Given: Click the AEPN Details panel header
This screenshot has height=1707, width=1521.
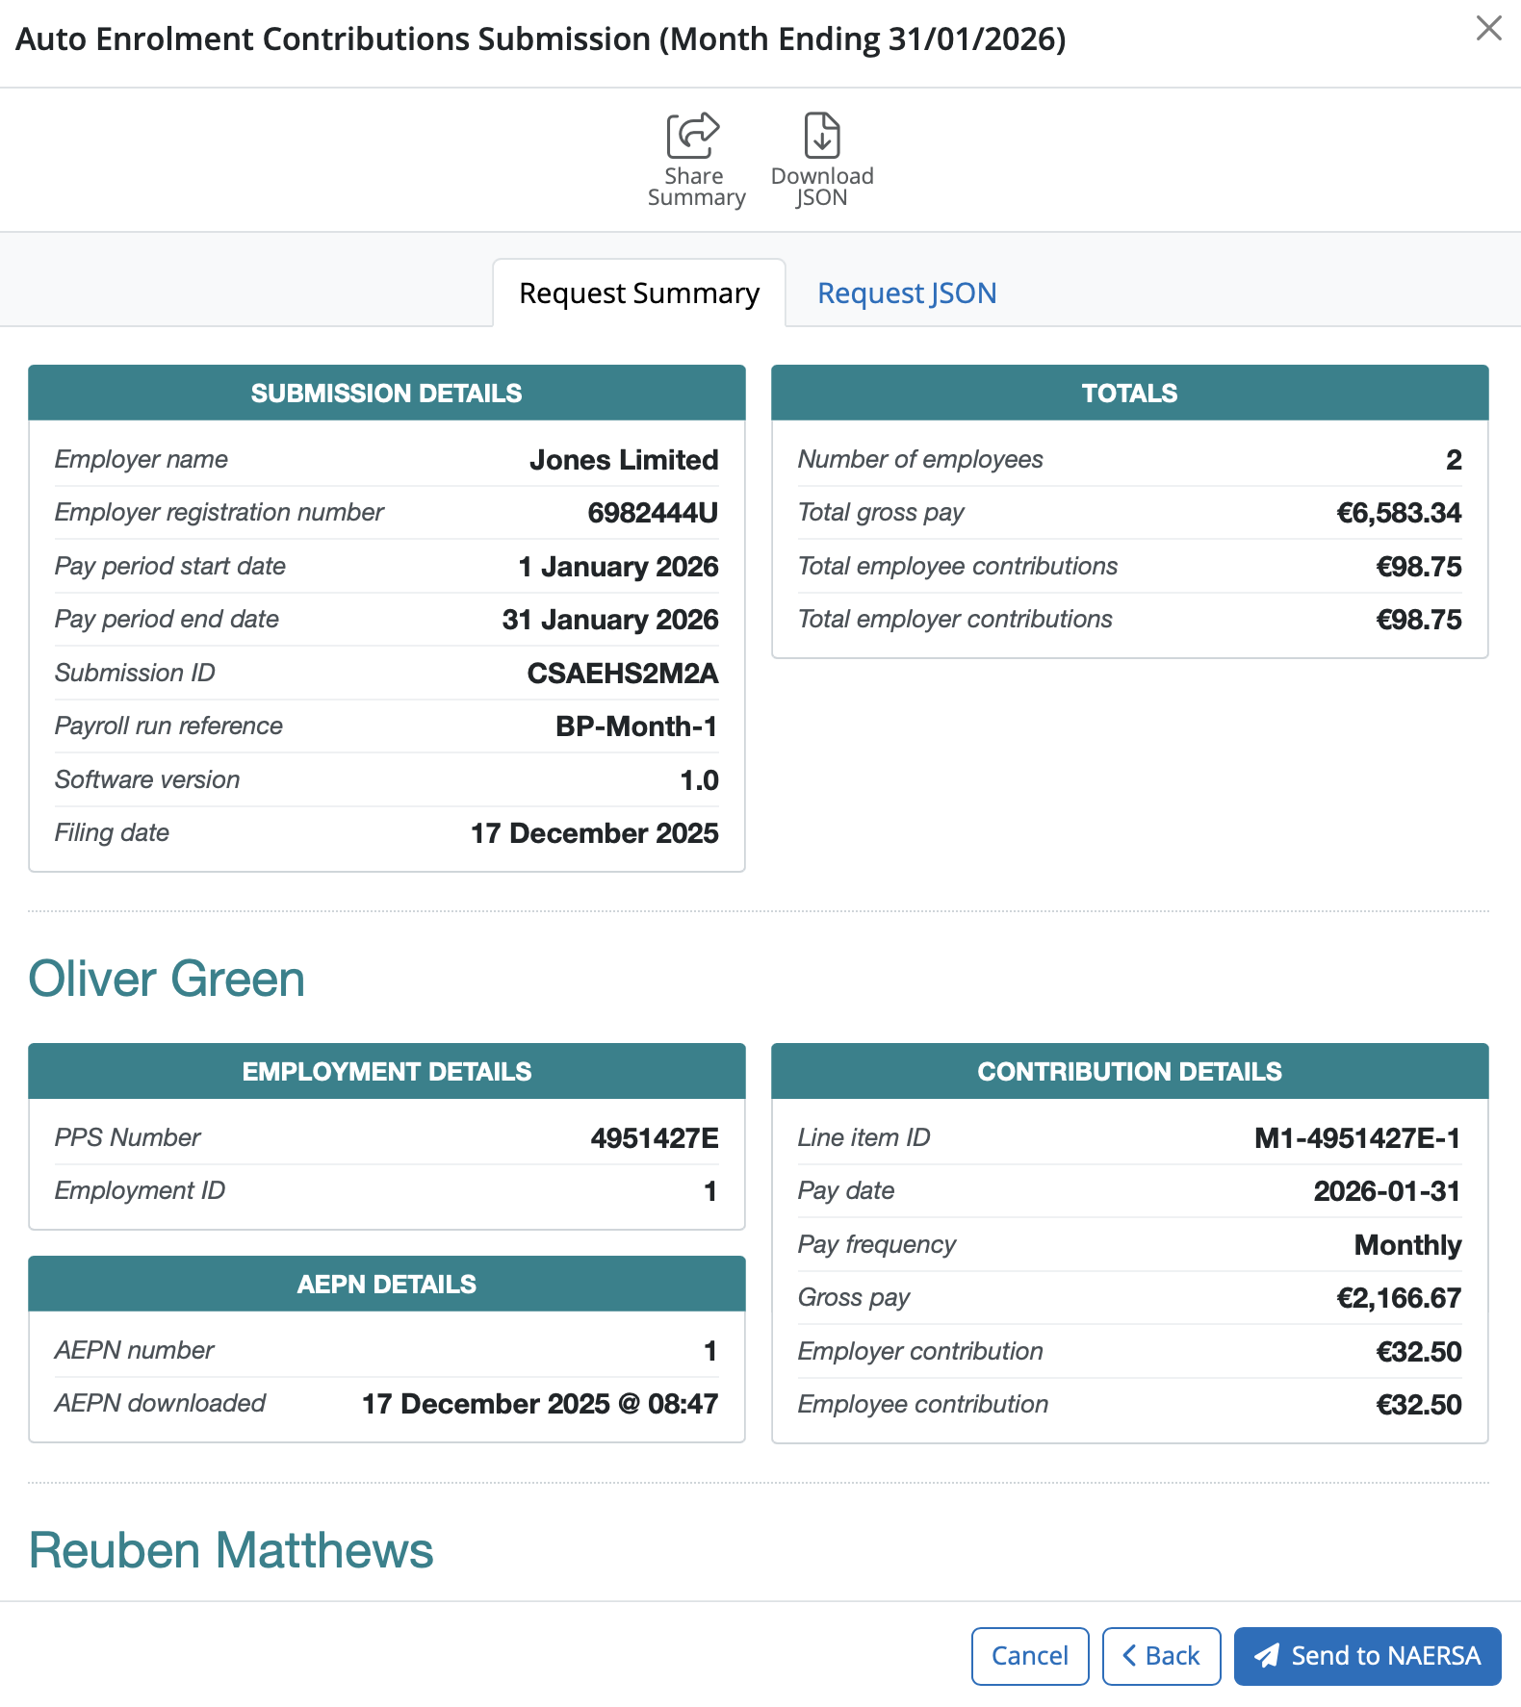Looking at the screenshot, I should [387, 1285].
